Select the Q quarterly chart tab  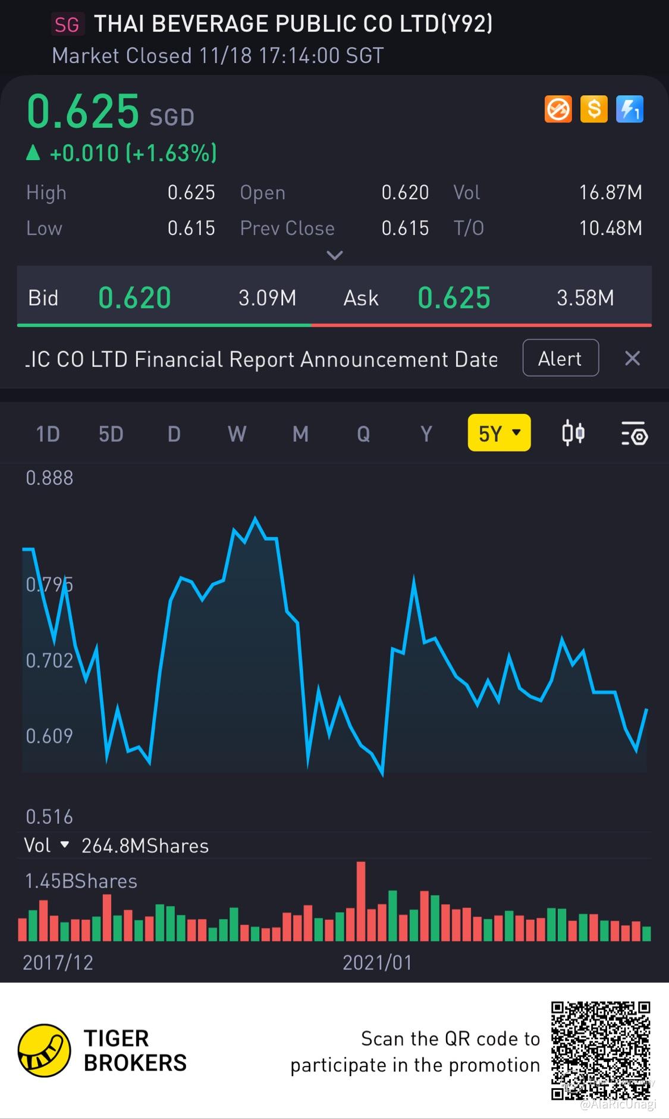363,434
